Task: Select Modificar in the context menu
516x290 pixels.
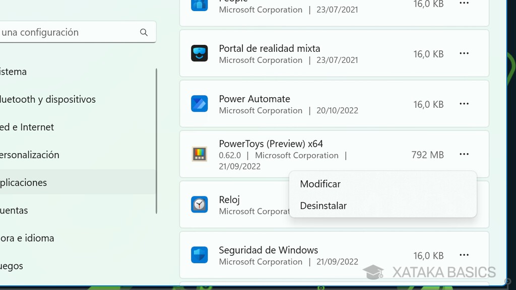Action: point(320,184)
